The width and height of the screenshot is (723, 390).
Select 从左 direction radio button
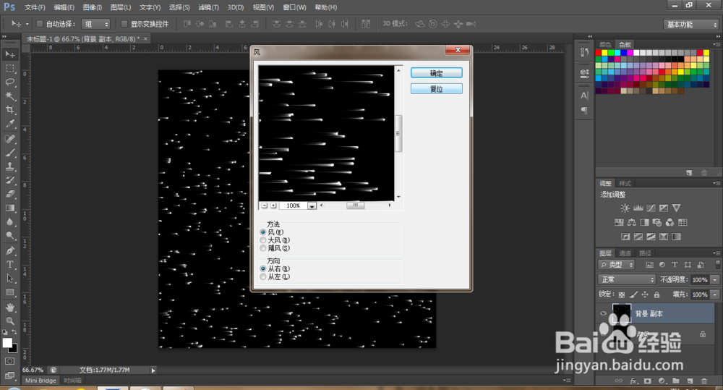pos(263,277)
